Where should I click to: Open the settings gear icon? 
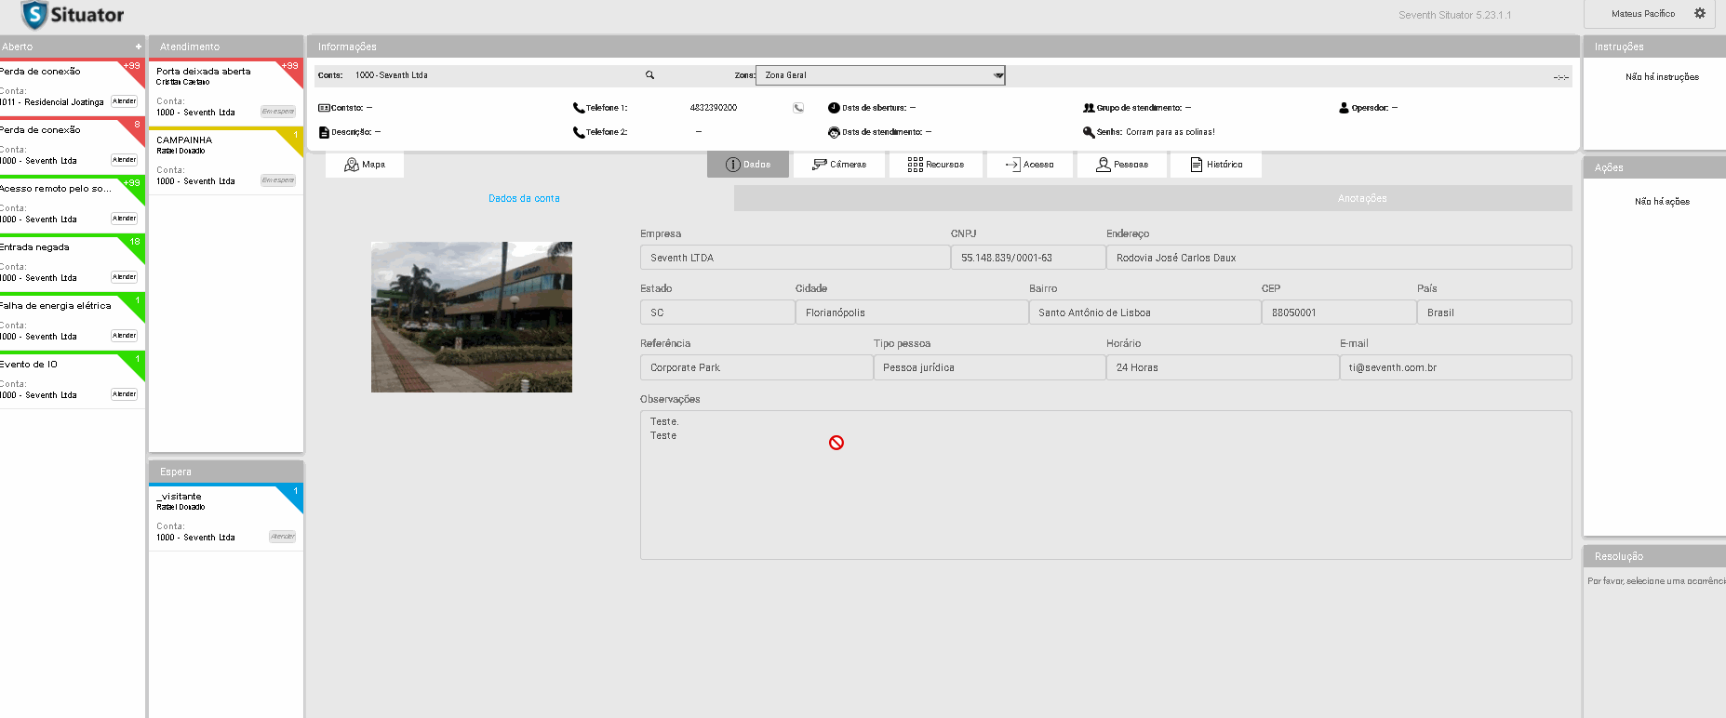(x=1700, y=13)
